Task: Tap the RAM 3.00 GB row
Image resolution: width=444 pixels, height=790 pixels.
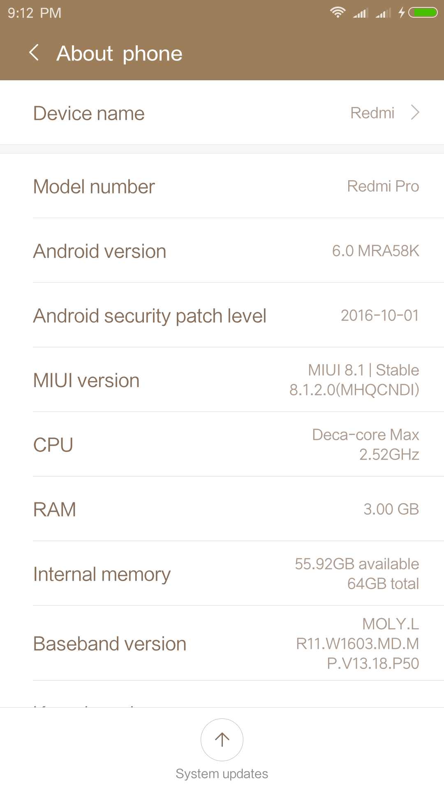Action: (x=222, y=509)
